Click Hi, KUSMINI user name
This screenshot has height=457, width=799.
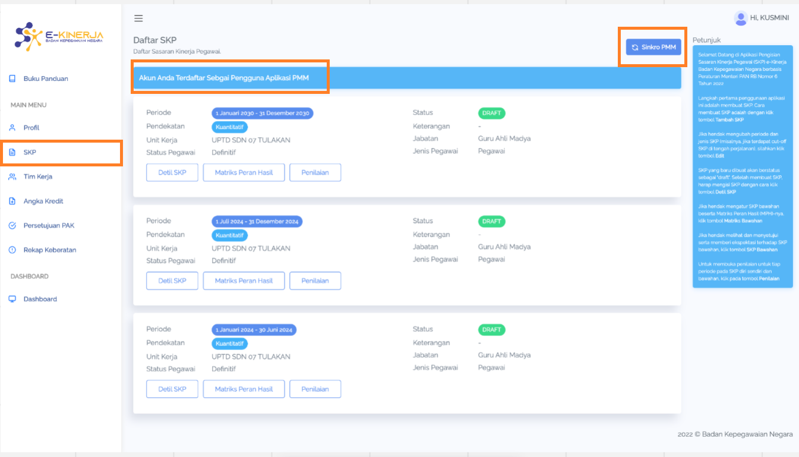click(769, 18)
